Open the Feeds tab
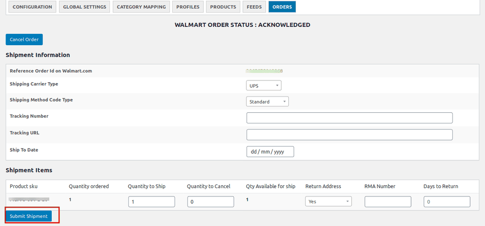This screenshot has width=485, height=226. point(254,7)
